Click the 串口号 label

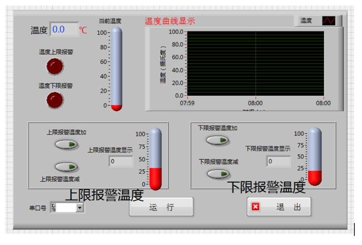[x=38, y=208]
